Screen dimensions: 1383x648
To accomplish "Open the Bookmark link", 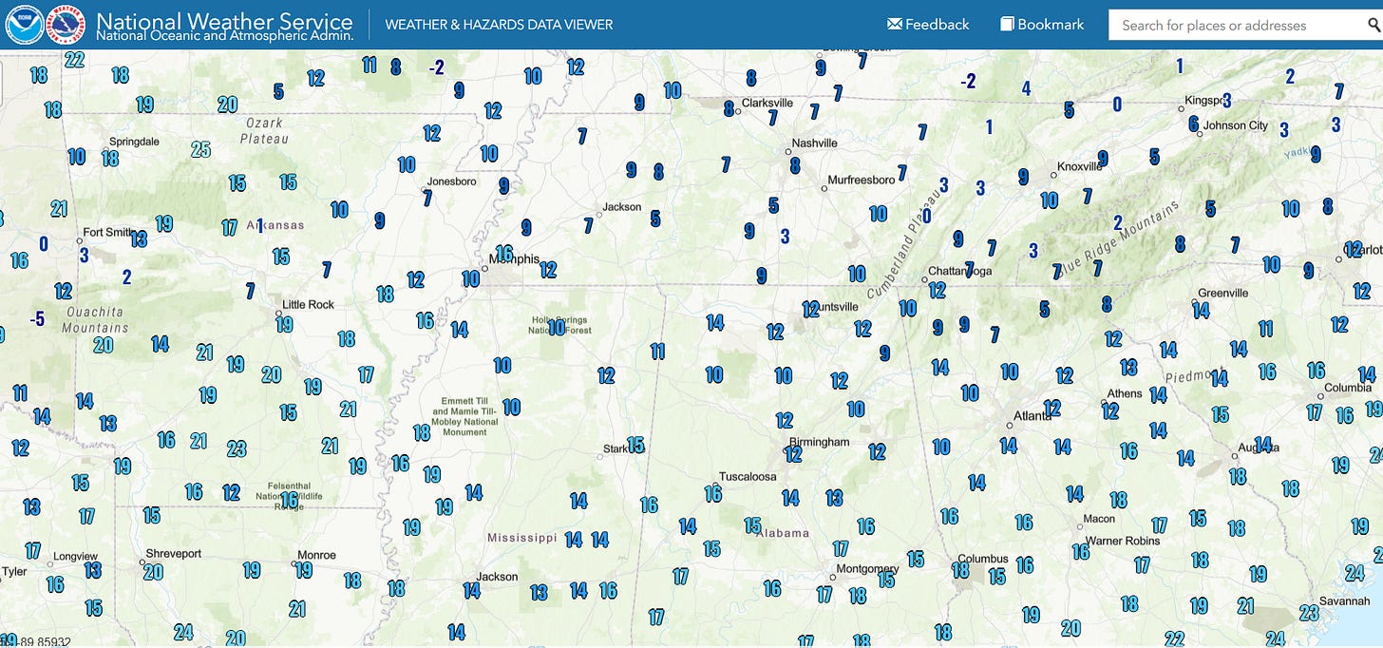I will 1042,25.
